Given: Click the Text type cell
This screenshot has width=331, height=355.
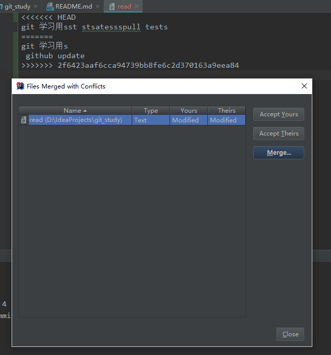Looking at the screenshot, I should coord(151,120).
